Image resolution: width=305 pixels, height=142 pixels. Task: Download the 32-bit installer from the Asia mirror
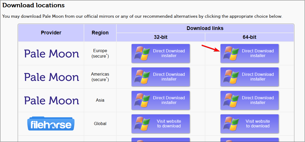coord(161,100)
